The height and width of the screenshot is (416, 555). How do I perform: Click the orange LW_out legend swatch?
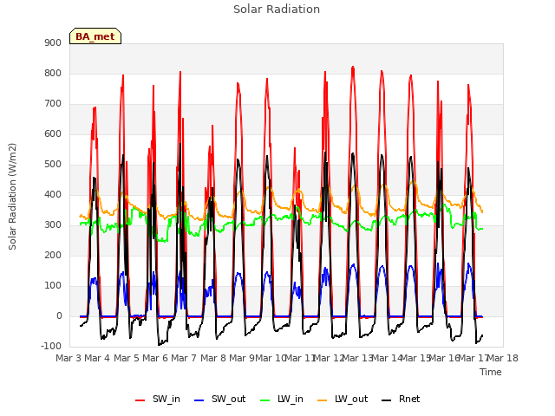323,400
